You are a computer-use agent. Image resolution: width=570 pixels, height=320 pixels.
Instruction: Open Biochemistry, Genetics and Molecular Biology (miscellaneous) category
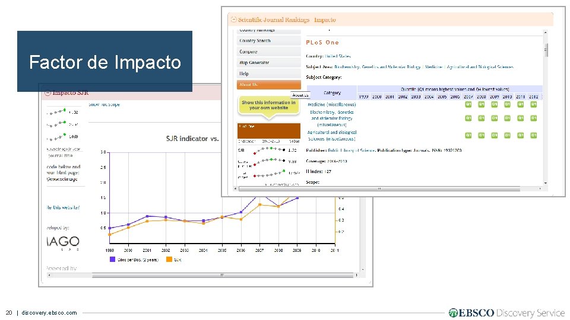[x=331, y=119]
